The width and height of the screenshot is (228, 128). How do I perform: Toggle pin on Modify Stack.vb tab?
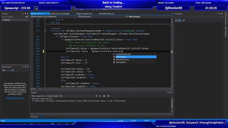[x=46, y=14]
